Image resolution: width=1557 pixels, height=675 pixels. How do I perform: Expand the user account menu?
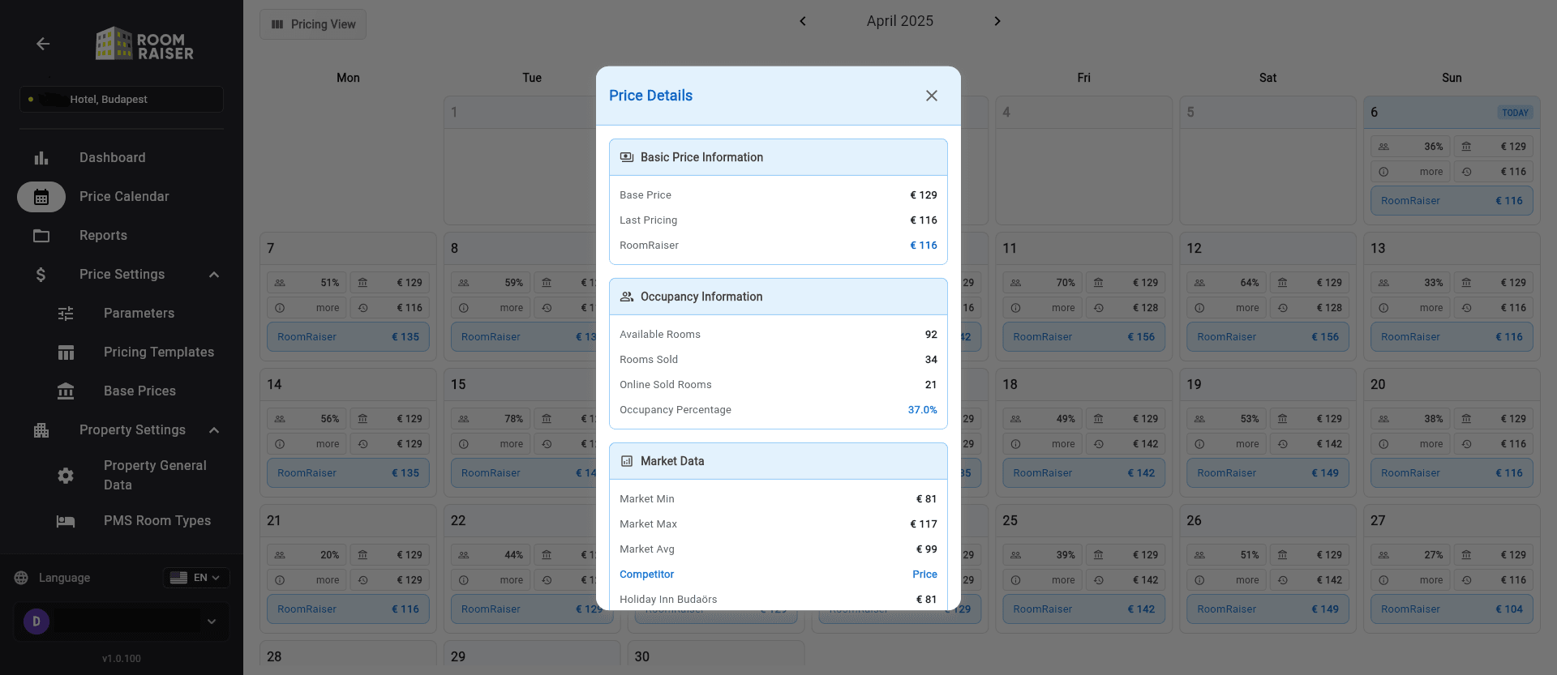[212, 622]
